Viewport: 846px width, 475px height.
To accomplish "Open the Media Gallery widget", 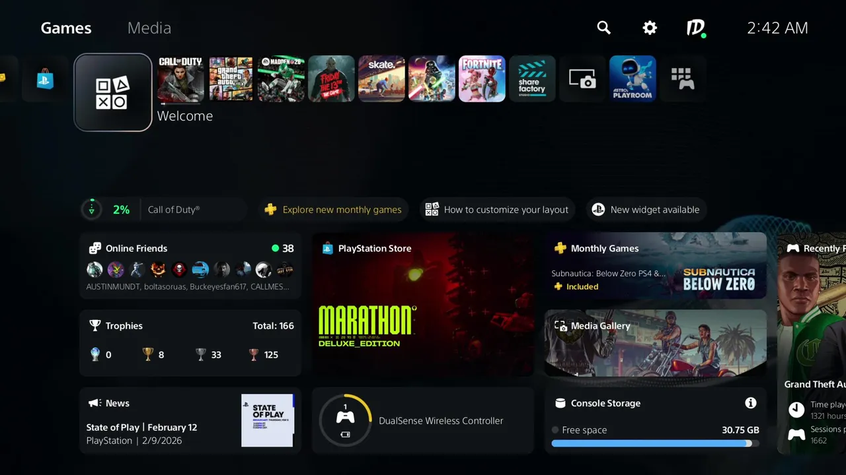I will pyautogui.click(x=656, y=342).
